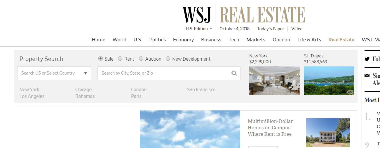The height and width of the screenshot is (148, 380).
Task: Click the Search by City, State, or Zip field
Action: tap(169, 73)
